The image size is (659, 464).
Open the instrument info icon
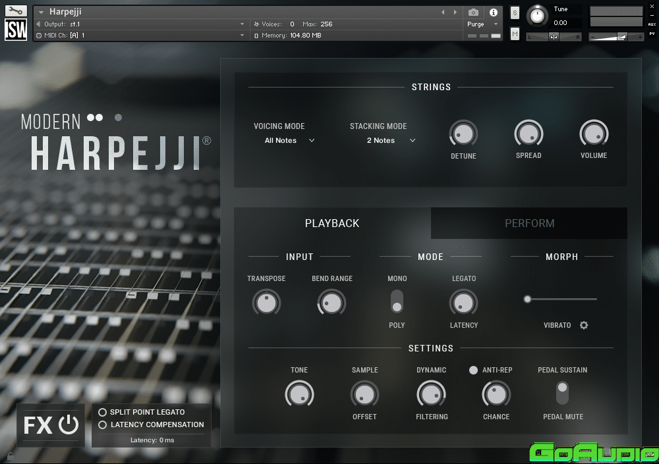(493, 13)
